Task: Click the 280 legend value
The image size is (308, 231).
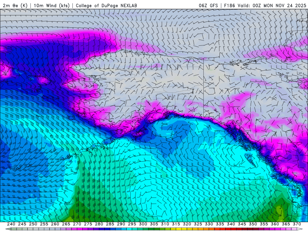Action: (x=99, y=224)
